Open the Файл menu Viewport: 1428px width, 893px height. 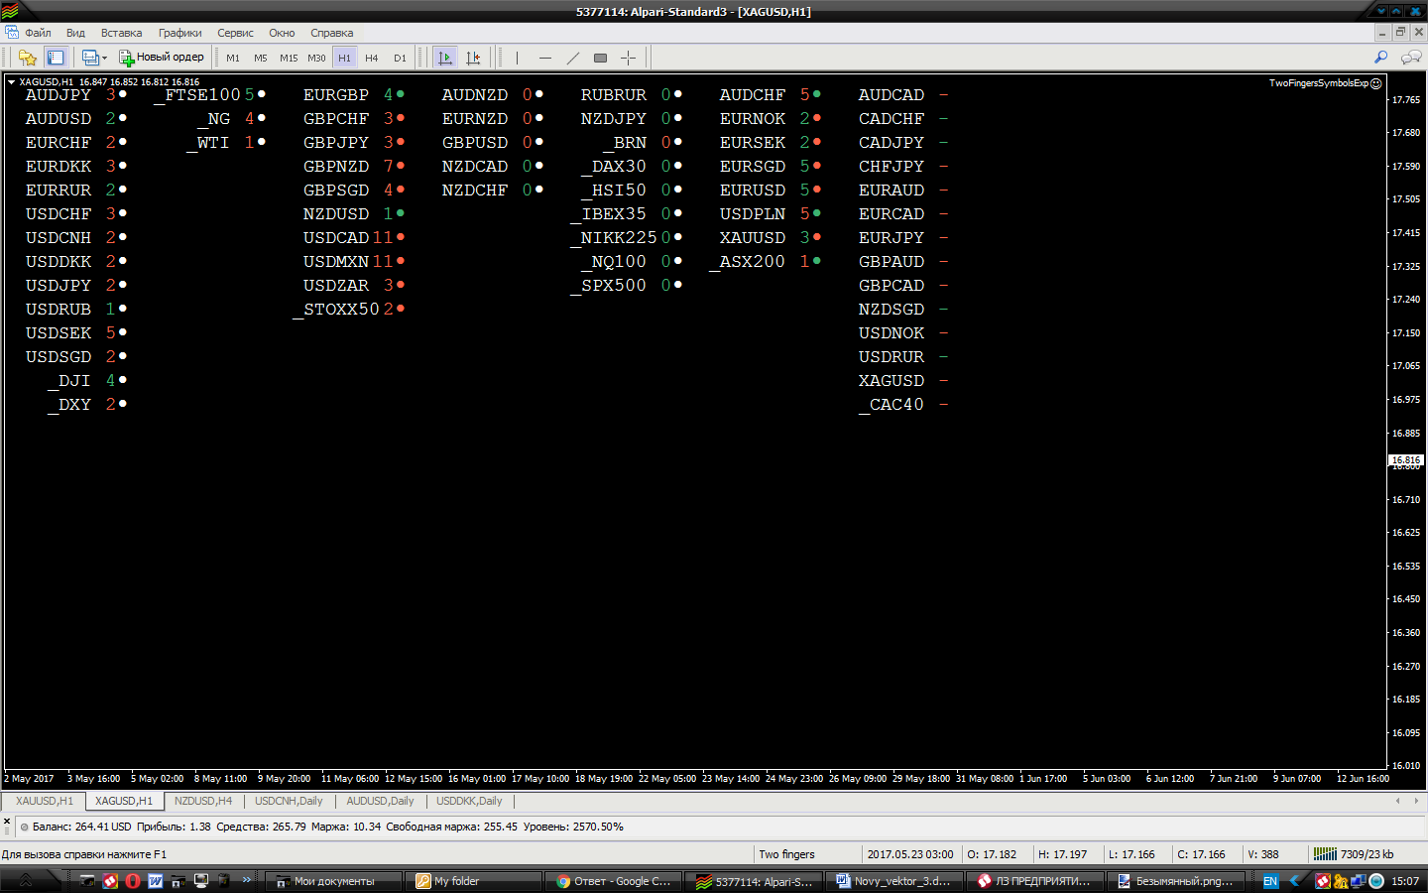(x=38, y=33)
